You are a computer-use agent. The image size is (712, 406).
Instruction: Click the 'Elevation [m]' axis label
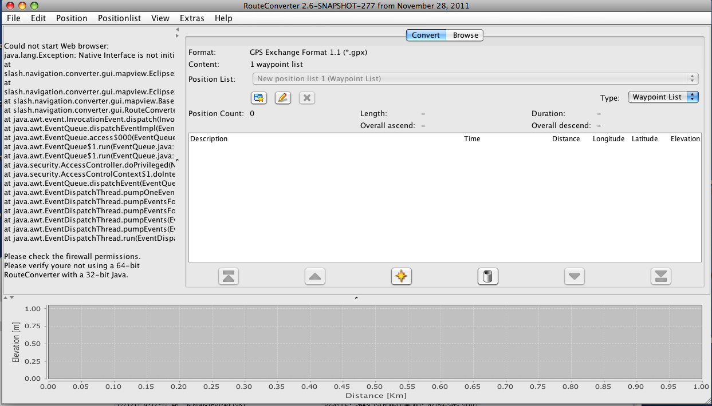17,341
